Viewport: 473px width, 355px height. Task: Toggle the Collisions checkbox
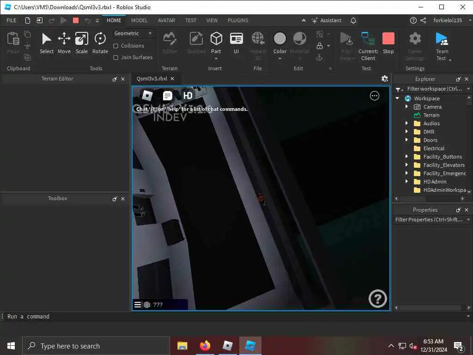point(115,46)
